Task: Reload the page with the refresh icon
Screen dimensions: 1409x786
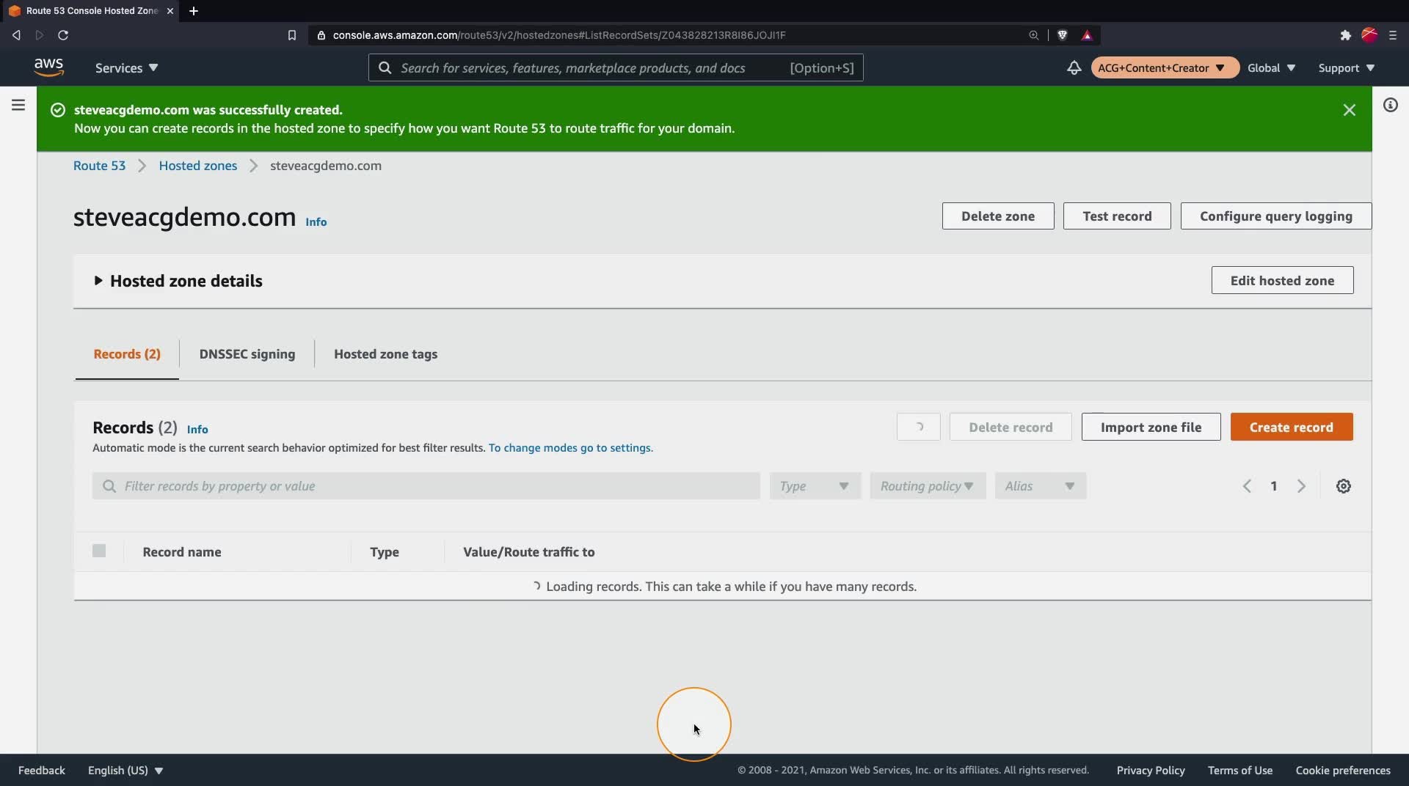Action: pyautogui.click(x=63, y=35)
